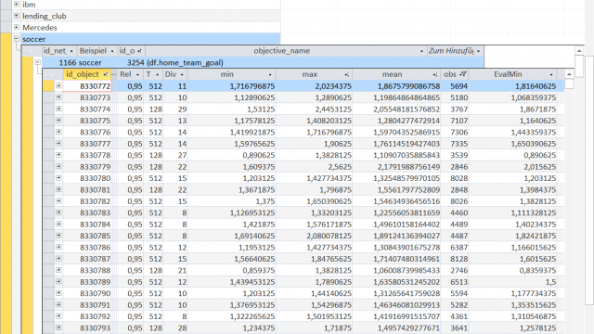Expand row 8330793 plus icon

click(58, 328)
